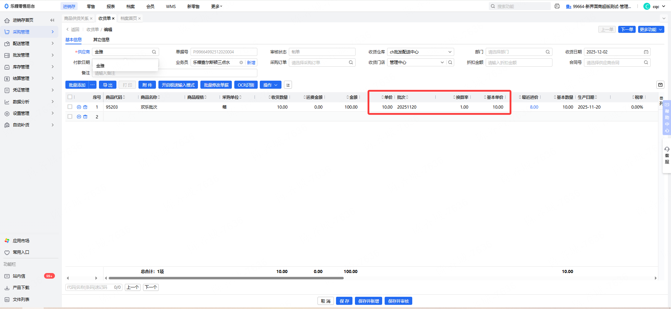671x309 pixels.
Task: Click the 最近进价 value 8.00
Action: click(534, 107)
